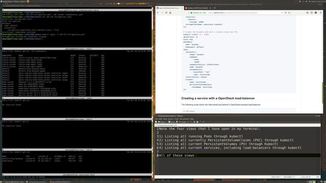Create new document in Pluma toolbar

156,122
